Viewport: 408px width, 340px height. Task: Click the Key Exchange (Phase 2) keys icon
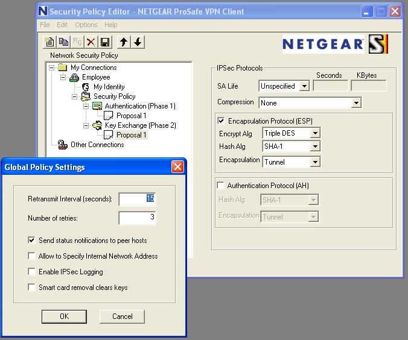click(x=97, y=125)
